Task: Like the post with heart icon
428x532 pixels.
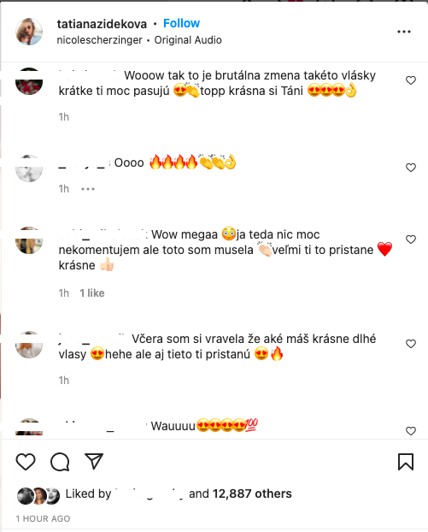Action: point(26,462)
